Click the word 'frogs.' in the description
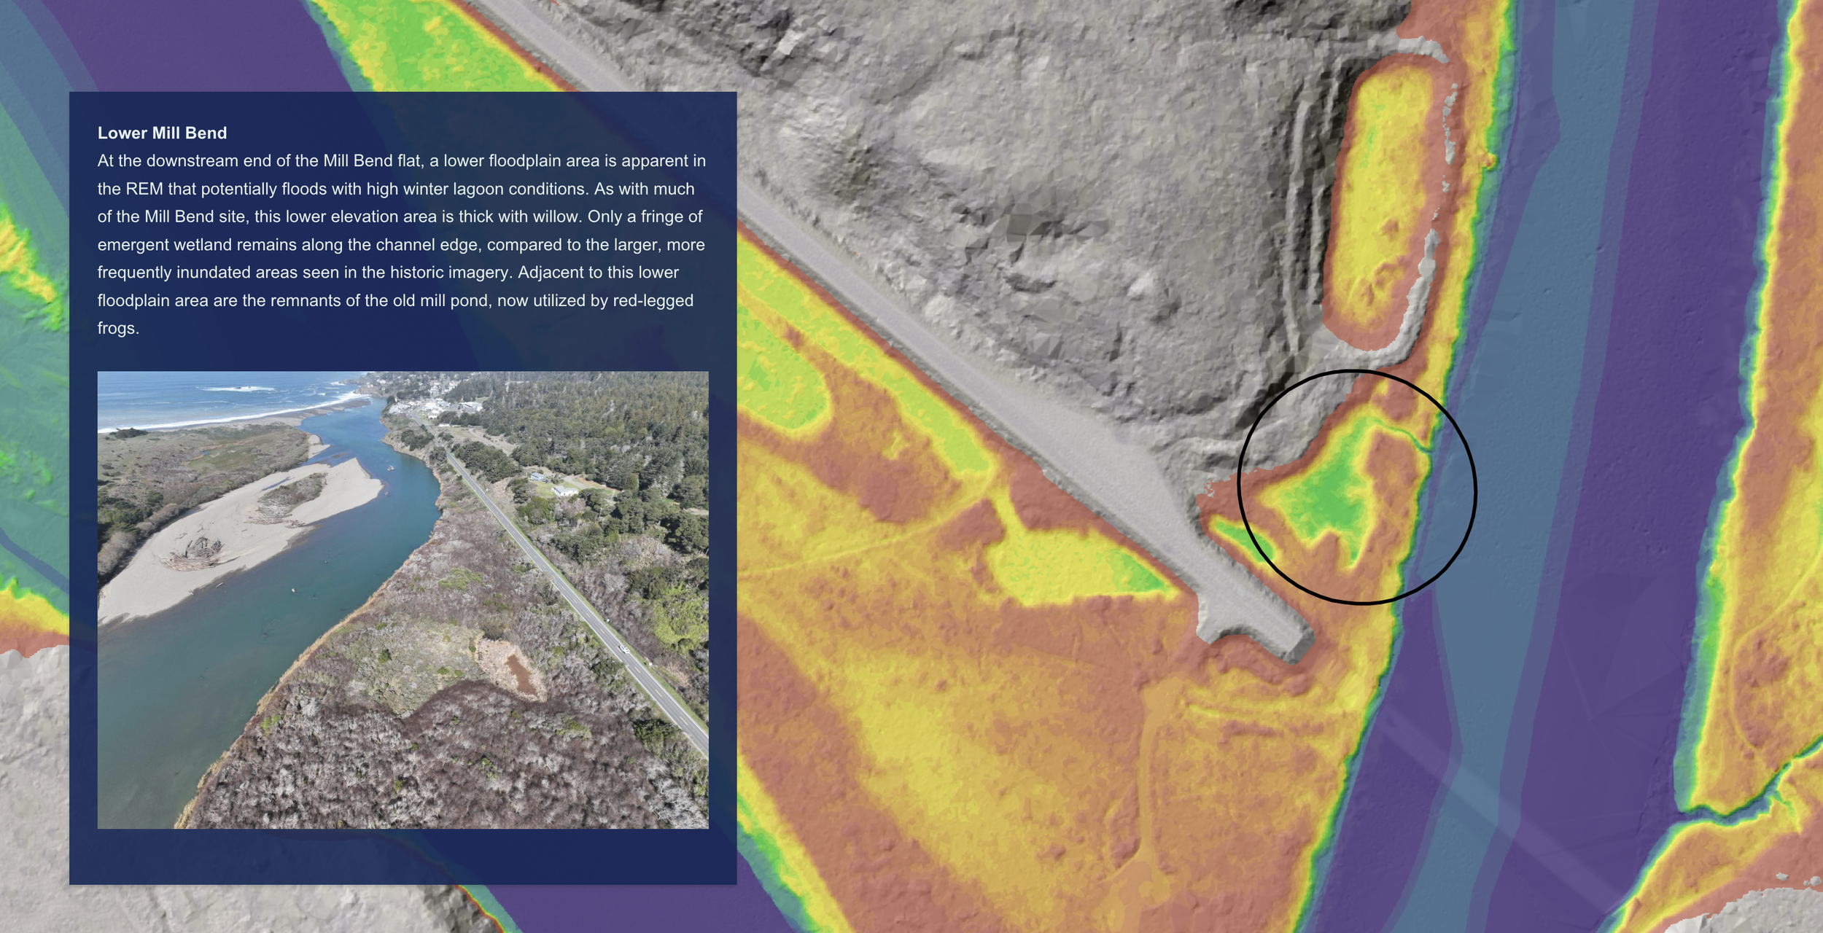 tap(117, 328)
